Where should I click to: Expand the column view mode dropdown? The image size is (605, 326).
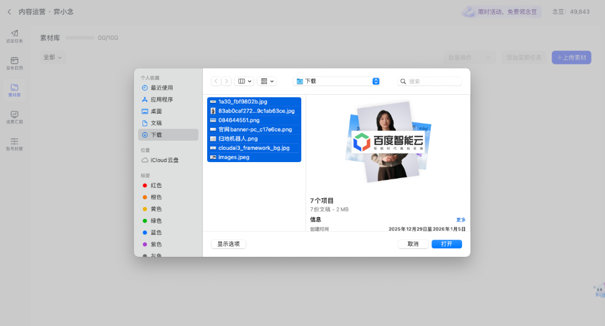[244, 81]
